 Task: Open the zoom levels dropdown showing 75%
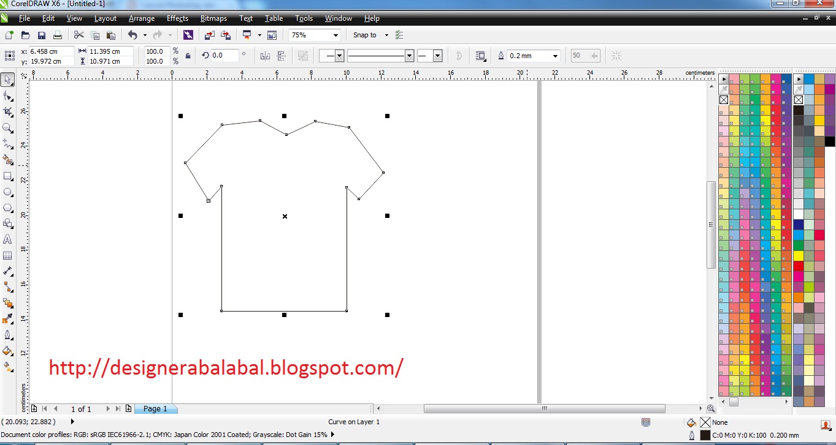pos(335,35)
